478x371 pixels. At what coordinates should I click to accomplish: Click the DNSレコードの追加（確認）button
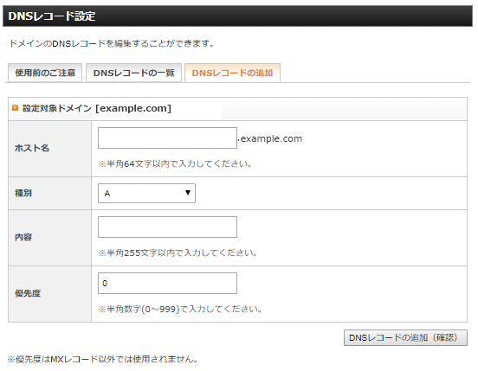click(x=405, y=337)
